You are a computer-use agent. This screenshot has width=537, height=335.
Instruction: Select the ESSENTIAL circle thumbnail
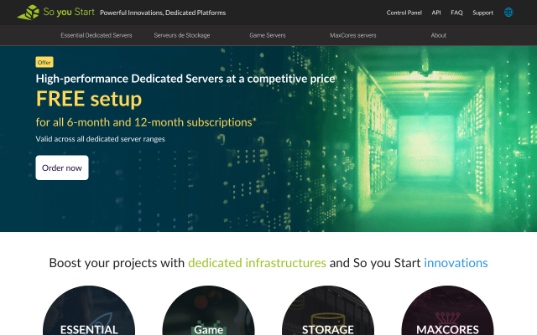(x=89, y=311)
